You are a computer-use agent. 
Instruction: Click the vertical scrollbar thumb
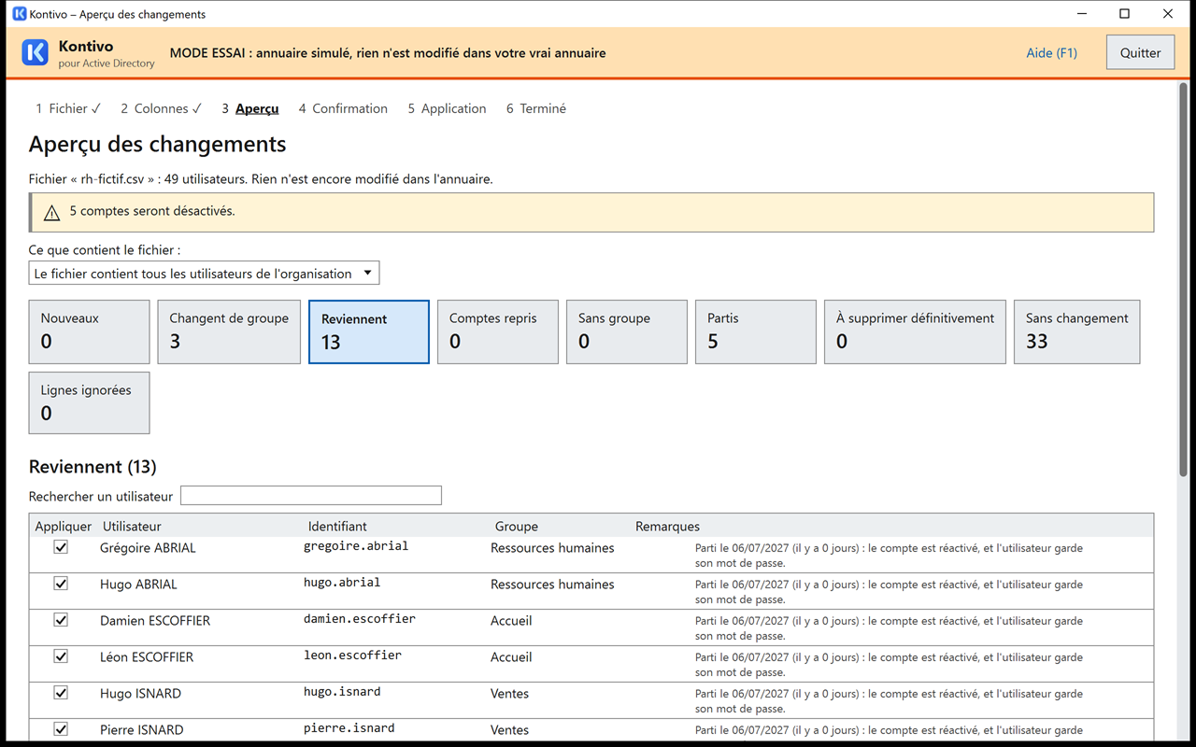pos(1182,280)
